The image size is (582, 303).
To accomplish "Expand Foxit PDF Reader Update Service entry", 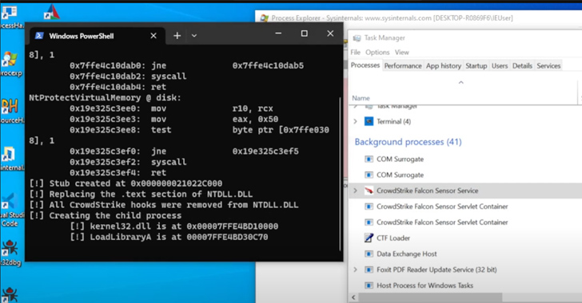I will [355, 270].
